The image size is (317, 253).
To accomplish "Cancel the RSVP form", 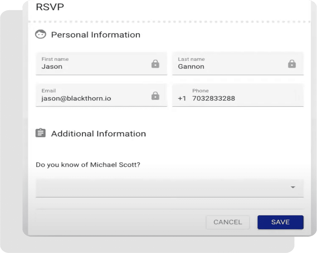I will (228, 222).
